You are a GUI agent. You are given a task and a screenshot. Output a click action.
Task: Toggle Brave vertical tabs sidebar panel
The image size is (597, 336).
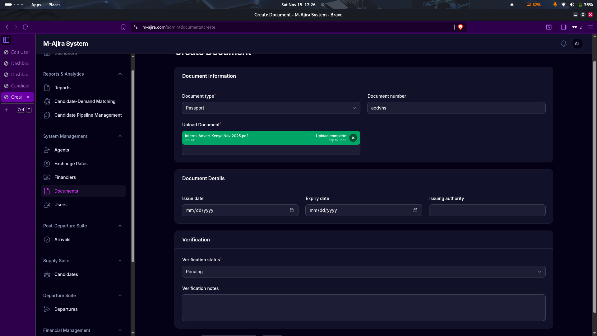6,40
